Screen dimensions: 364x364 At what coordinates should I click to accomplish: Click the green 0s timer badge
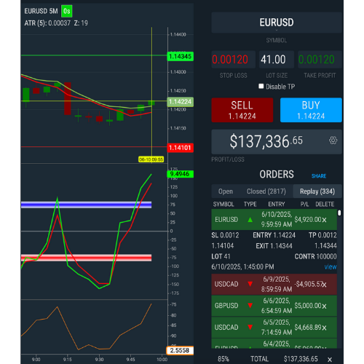tap(66, 11)
